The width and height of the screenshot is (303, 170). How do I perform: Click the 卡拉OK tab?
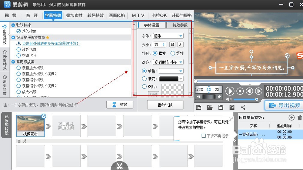(x=159, y=15)
